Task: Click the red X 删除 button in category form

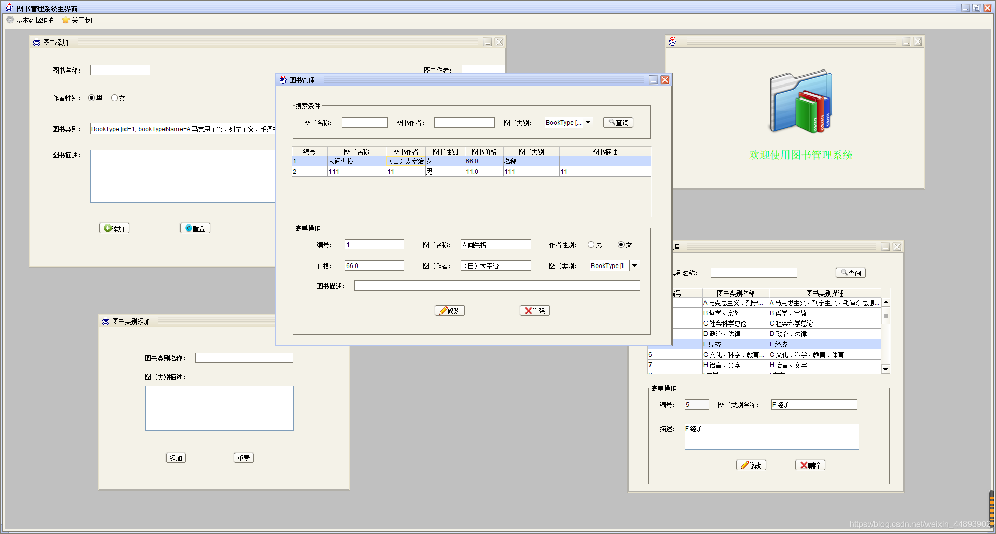Action: pos(810,465)
